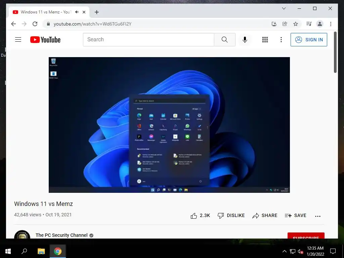The height and width of the screenshot is (258, 344).
Task: Open File Explorer from taskbar
Action: click(x=41, y=251)
